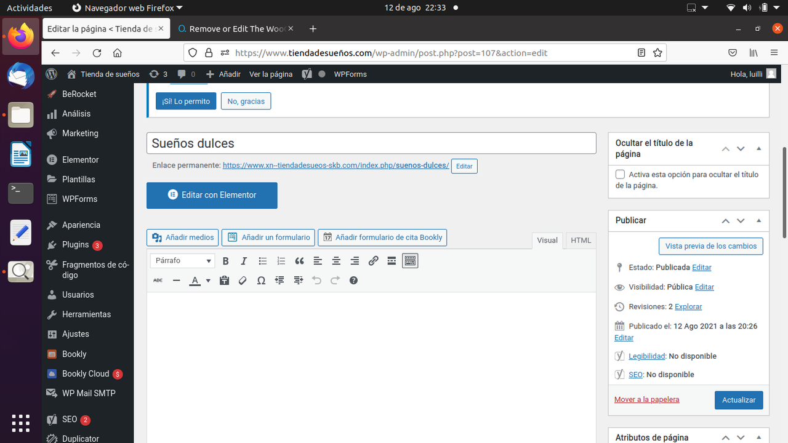Insert a horizontal line

coord(176,281)
